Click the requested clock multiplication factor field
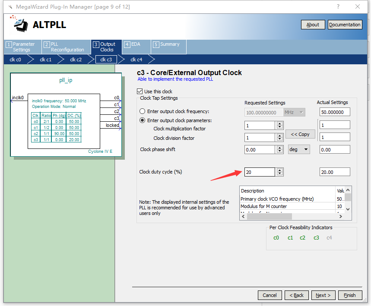 260,125
